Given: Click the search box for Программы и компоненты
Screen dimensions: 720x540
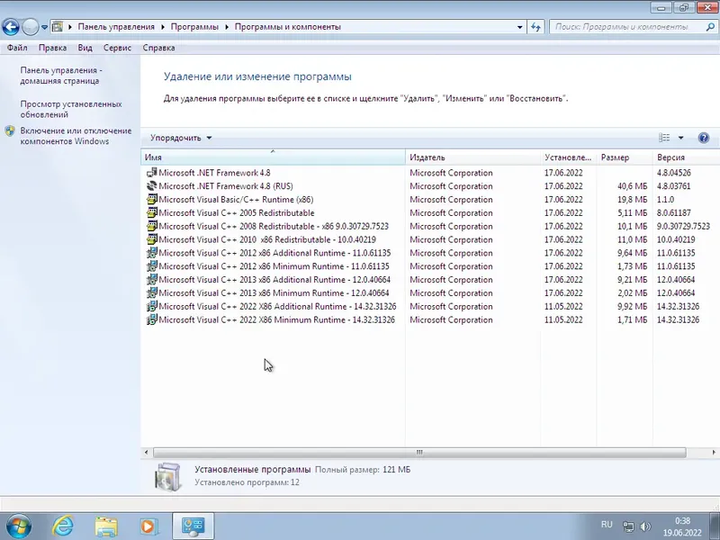Looking at the screenshot, I should tap(626, 27).
